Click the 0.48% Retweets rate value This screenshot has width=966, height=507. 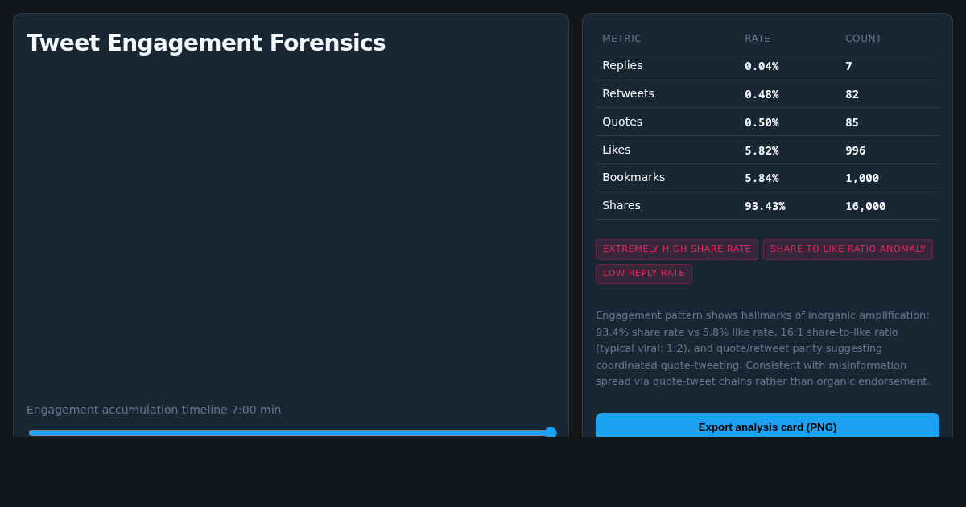[762, 94]
